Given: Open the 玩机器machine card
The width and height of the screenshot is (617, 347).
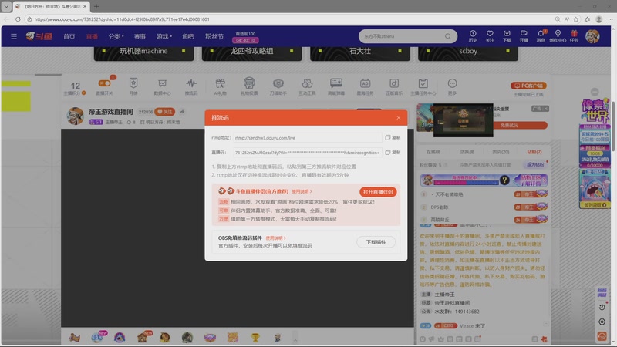Looking at the screenshot, I should 143,53.
